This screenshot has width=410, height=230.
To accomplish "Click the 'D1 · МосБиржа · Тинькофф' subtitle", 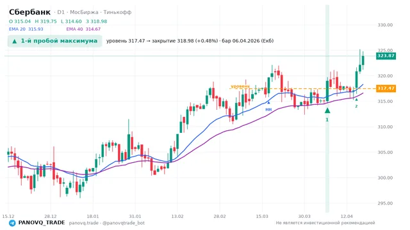I will [94, 12].
